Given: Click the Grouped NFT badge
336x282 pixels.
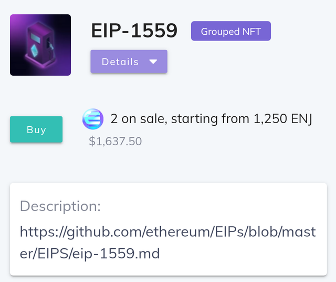Looking at the screenshot, I should (x=231, y=31).
